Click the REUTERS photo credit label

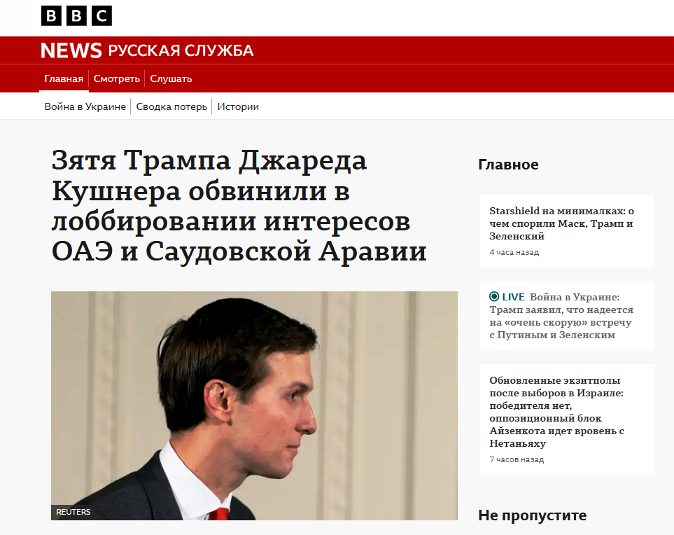click(x=73, y=512)
